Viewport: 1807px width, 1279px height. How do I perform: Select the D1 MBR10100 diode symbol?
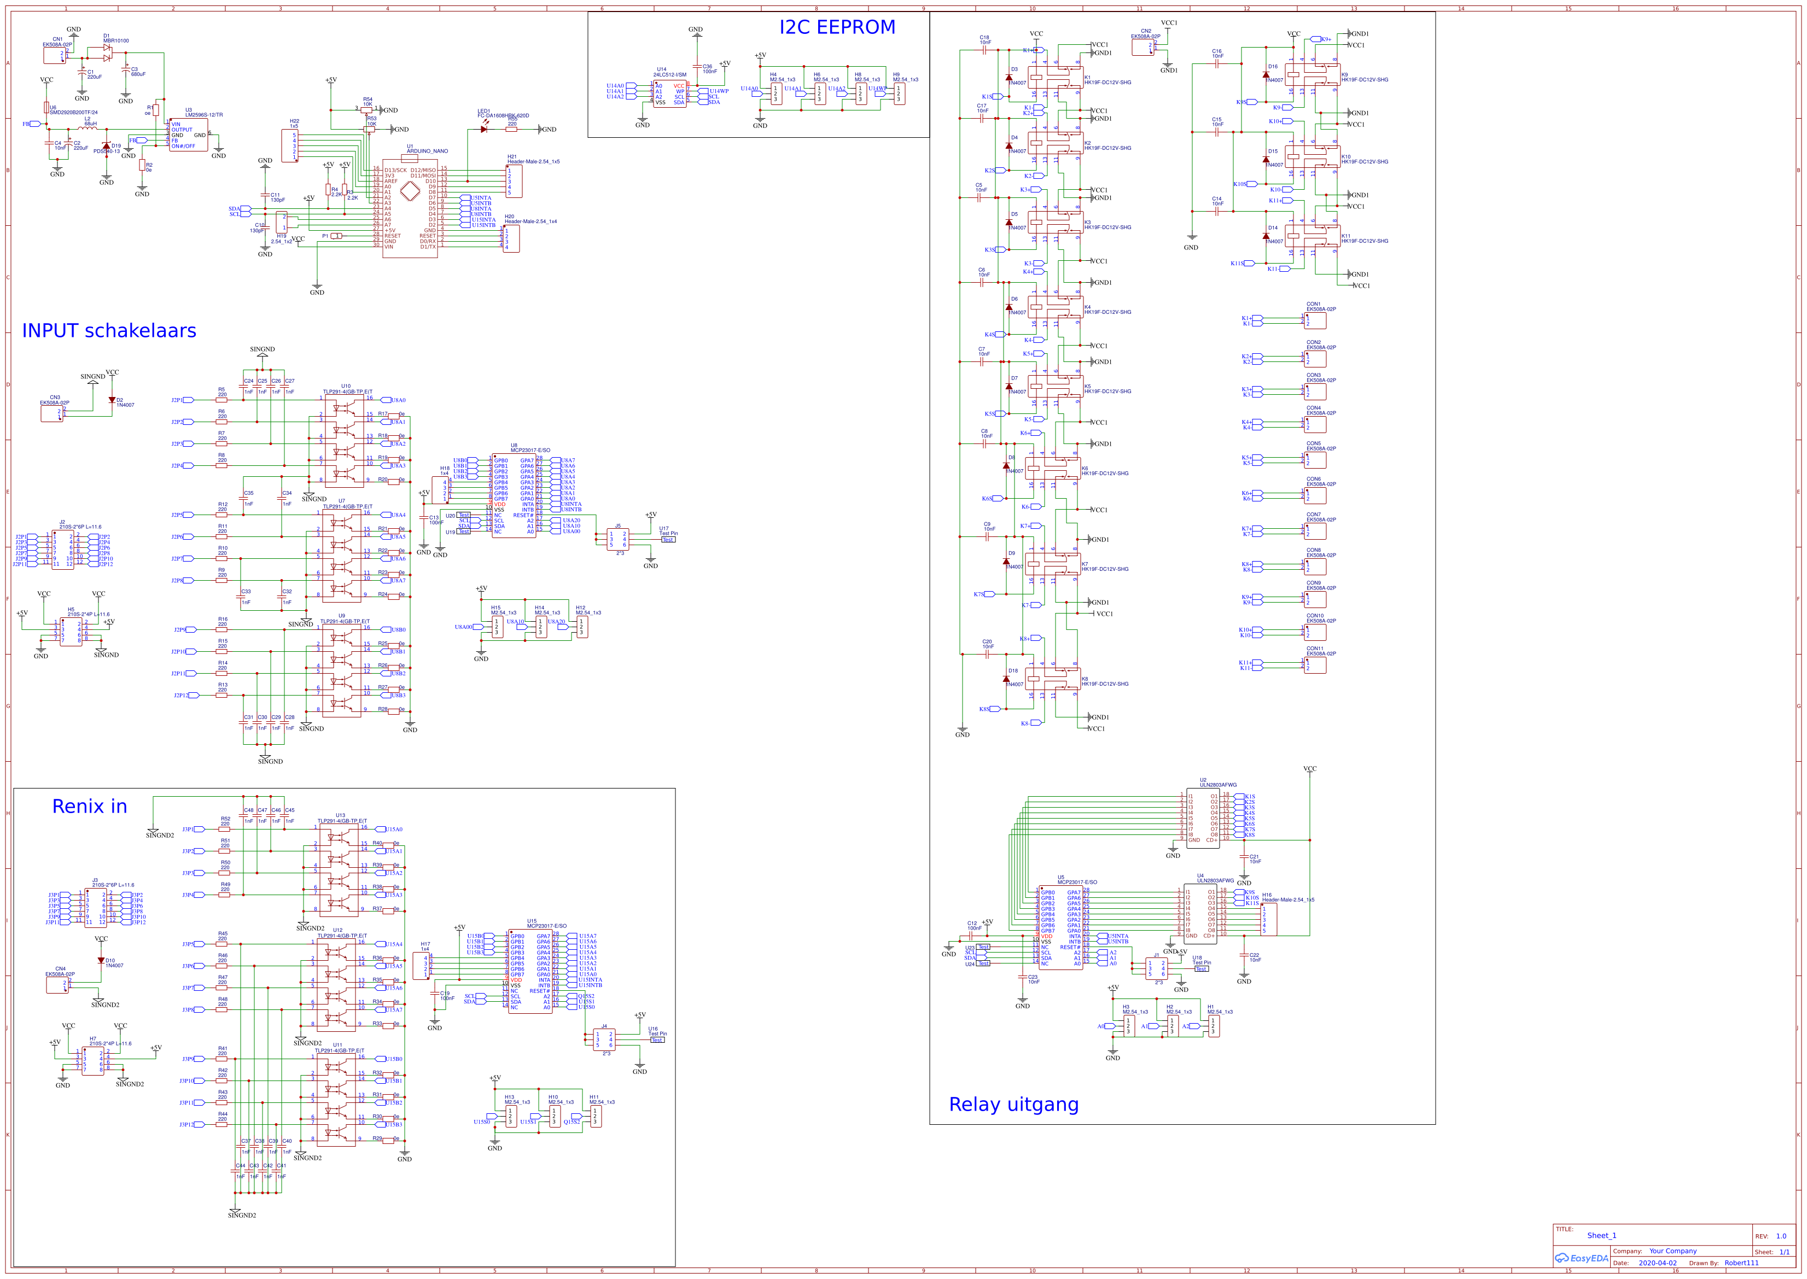(x=107, y=52)
